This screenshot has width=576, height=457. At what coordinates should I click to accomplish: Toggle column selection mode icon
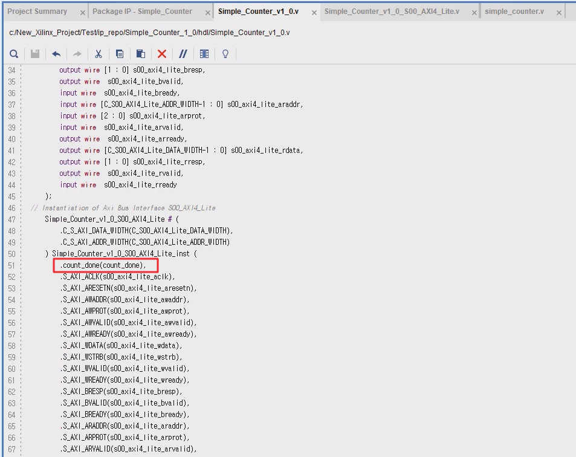point(204,54)
